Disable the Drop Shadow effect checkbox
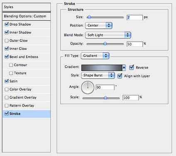 tap(7, 25)
